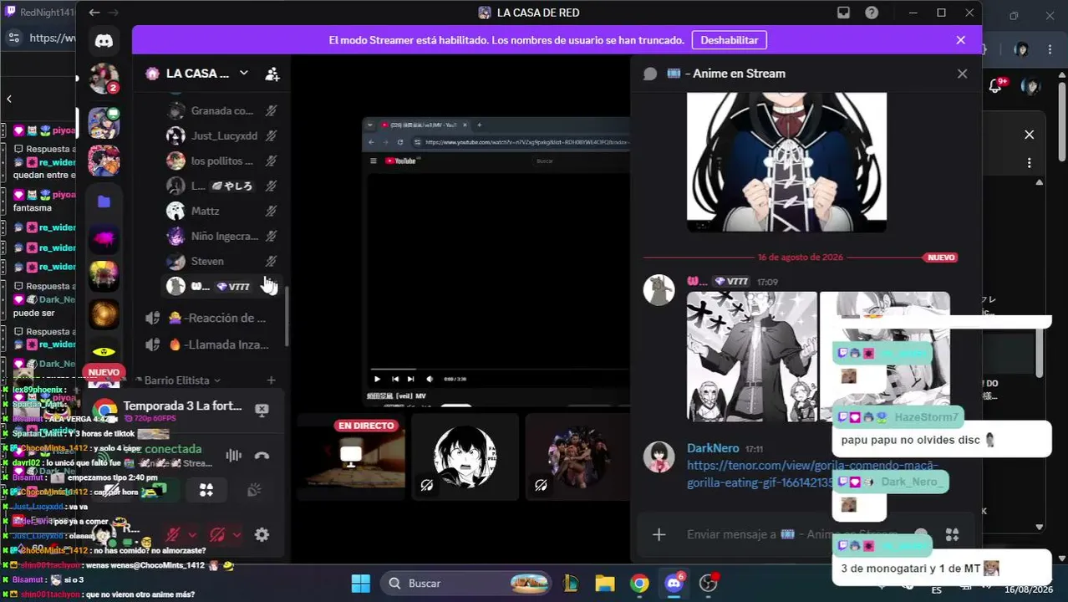Click the NUEVO new mentions indicator

point(104,372)
